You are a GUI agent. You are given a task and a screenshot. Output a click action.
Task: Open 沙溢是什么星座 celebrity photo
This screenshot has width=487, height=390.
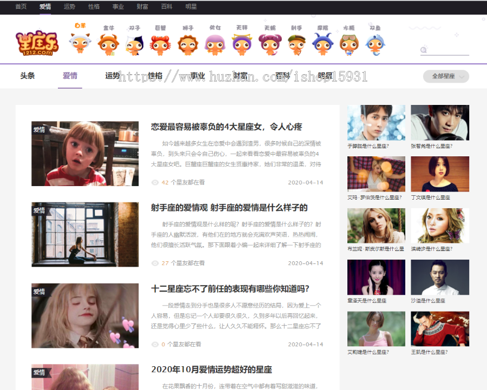(x=440, y=277)
